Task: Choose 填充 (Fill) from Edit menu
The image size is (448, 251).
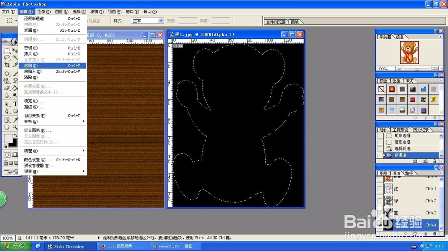Action: tap(52, 101)
